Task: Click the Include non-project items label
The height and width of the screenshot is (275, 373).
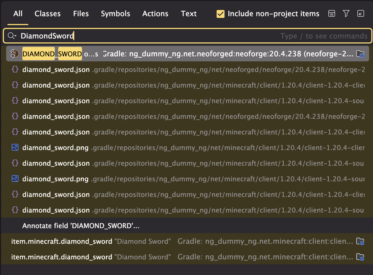Action: (x=273, y=14)
